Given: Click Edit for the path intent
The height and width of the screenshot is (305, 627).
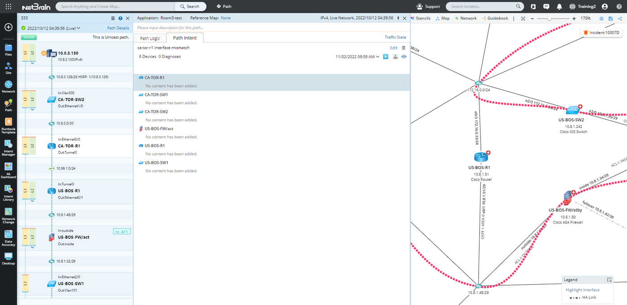Looking at the screenshot, I should (x=393, y=48).
